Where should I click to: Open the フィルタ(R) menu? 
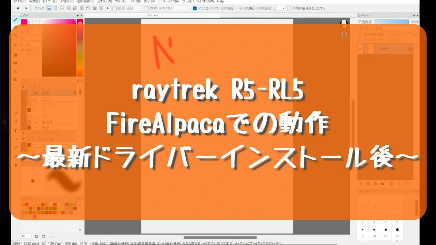point(66,1)
